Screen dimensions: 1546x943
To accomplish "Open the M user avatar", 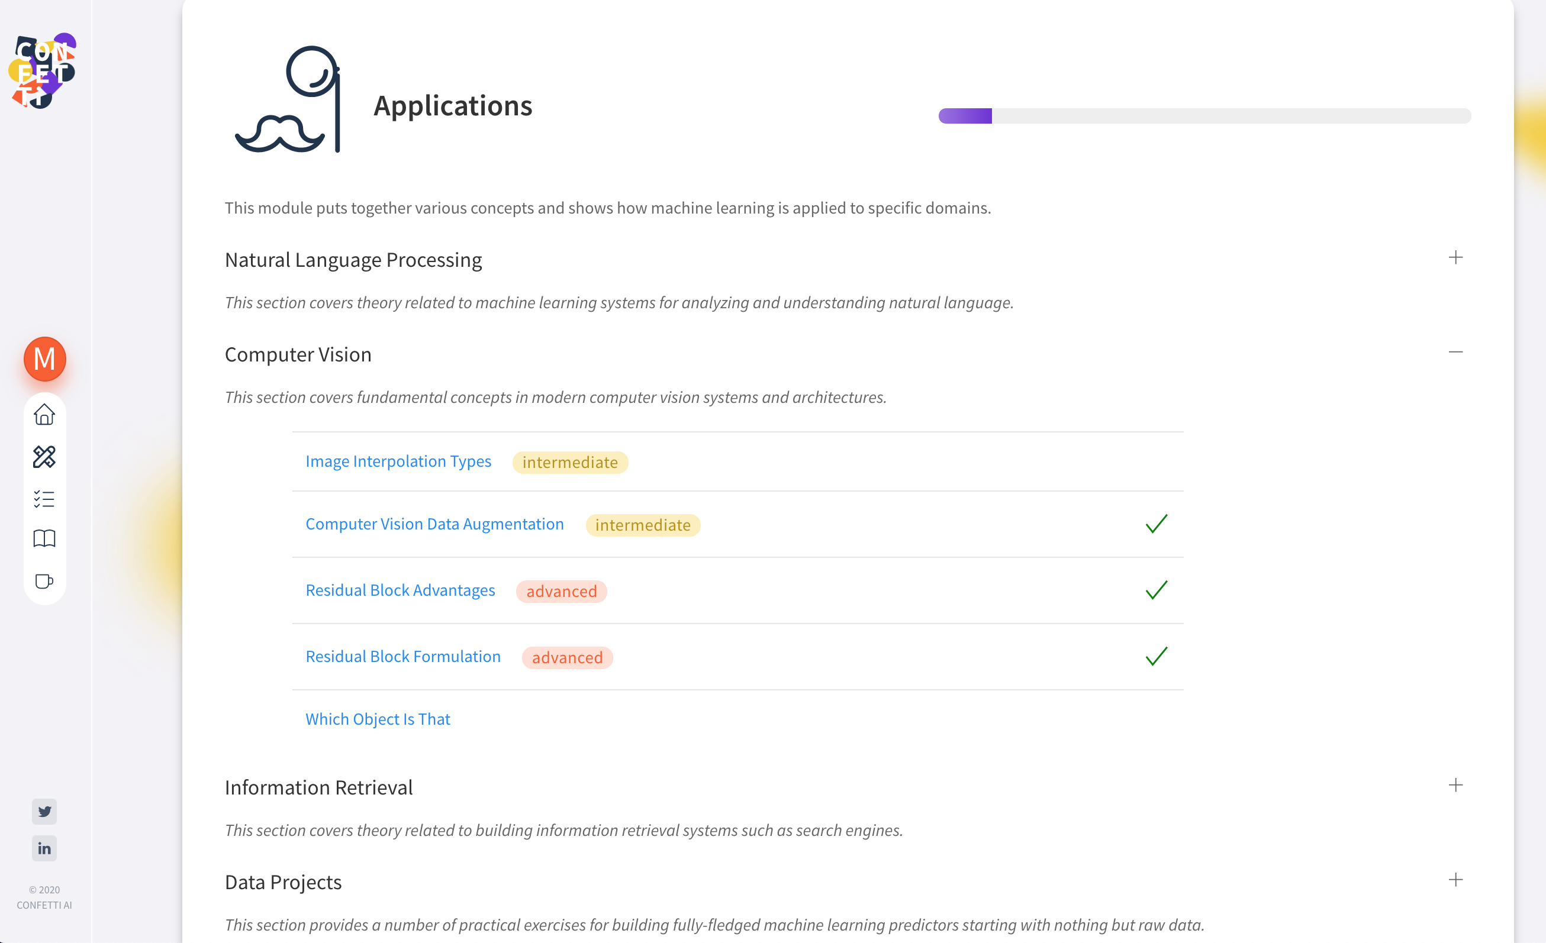I will 44,359.
